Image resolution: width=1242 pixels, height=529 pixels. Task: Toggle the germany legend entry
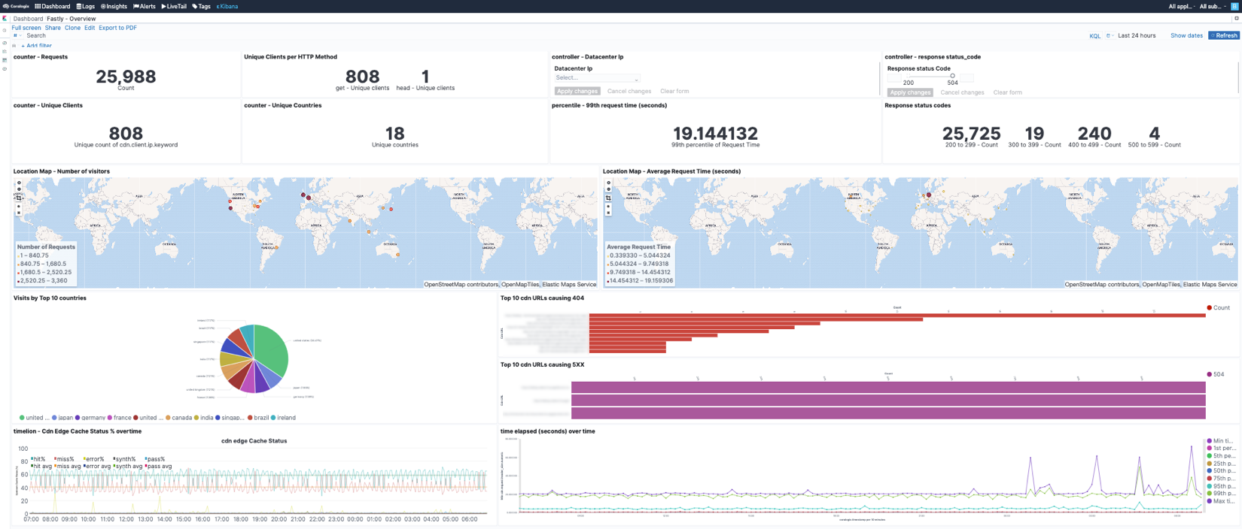point(90,418)
